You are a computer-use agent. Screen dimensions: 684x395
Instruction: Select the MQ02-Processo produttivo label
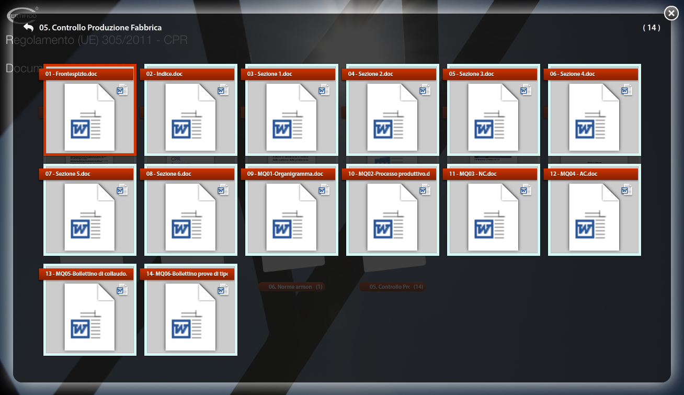coord(389,174)
